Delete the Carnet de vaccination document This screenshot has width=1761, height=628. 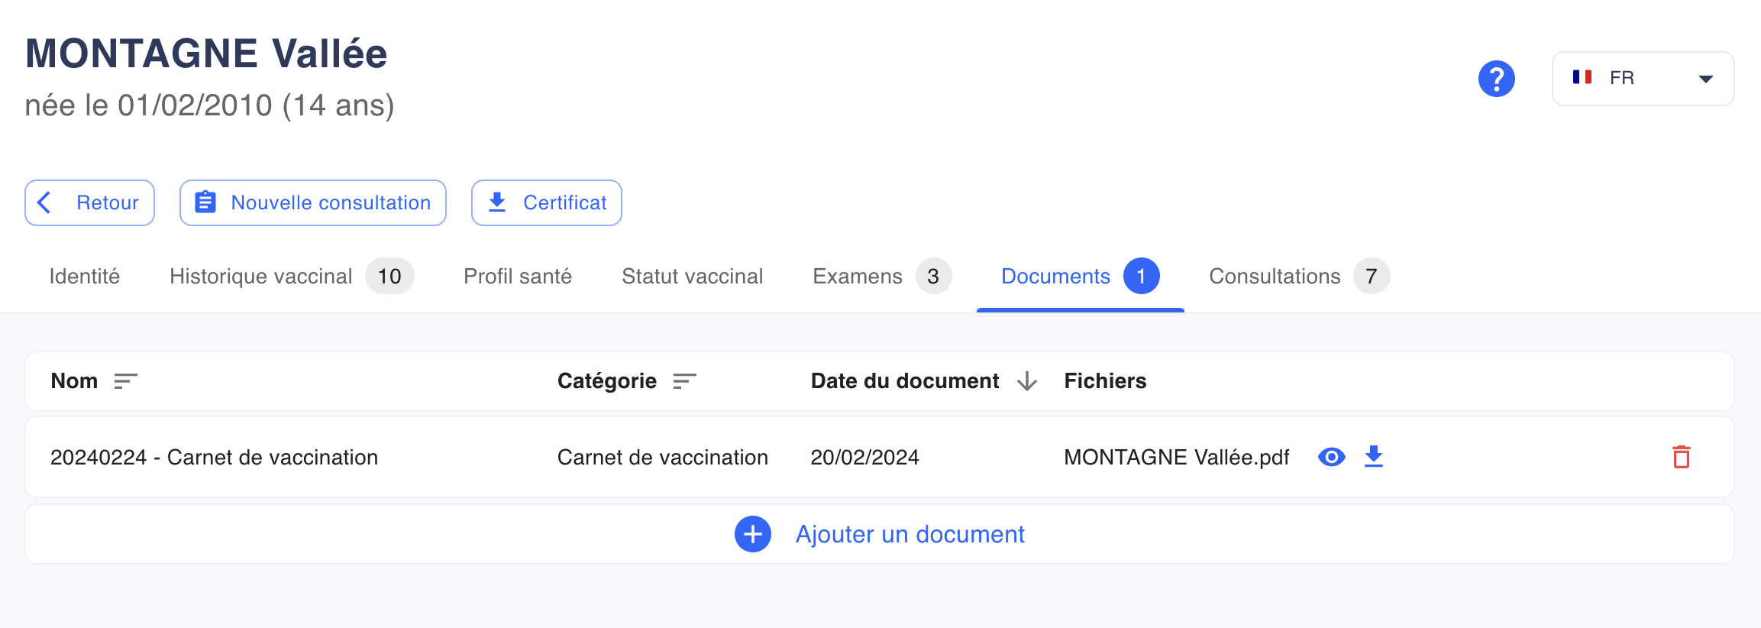1681,457
